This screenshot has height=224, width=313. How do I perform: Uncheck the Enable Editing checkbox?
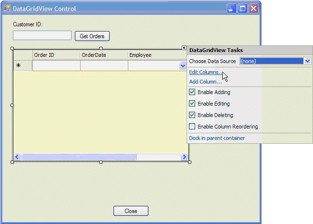point(192,104)
